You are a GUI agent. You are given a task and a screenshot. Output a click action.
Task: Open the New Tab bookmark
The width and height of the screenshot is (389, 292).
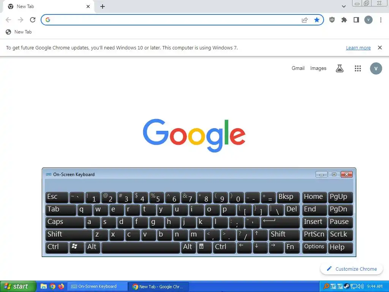19,32
